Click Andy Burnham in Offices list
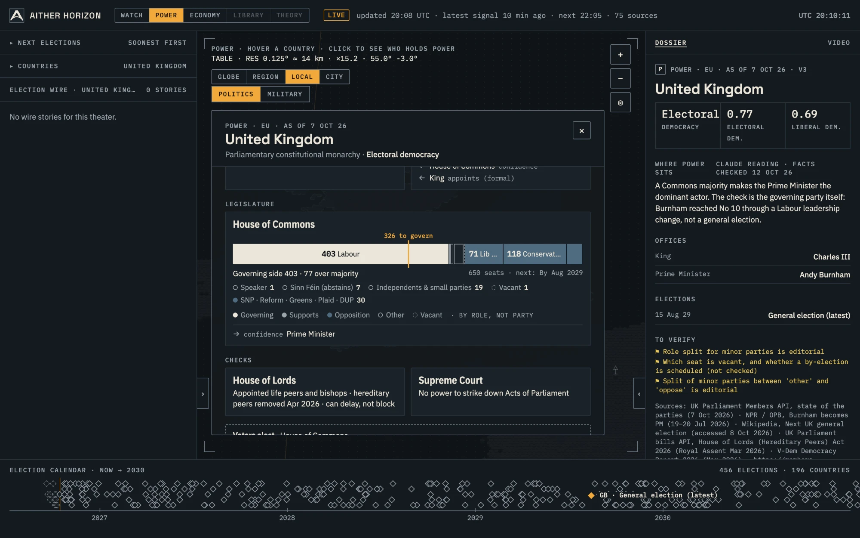 pos(825,275)
